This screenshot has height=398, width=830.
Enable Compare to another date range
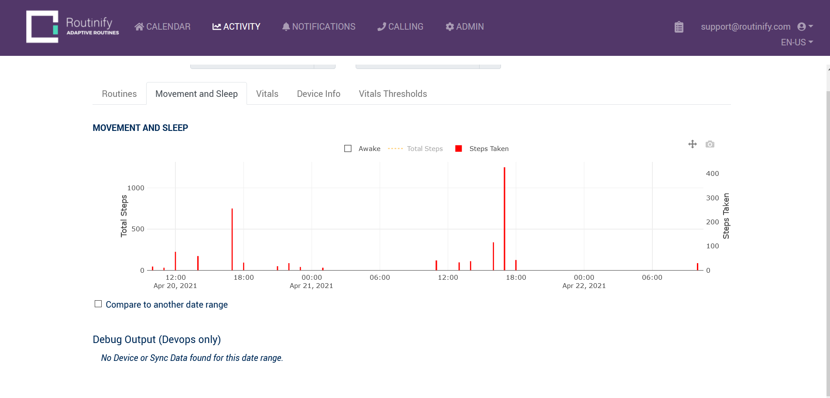coord(98,304)
